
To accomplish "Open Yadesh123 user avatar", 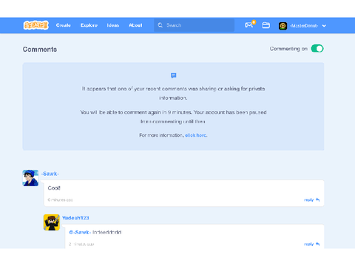I will click(x=52, y=222).
